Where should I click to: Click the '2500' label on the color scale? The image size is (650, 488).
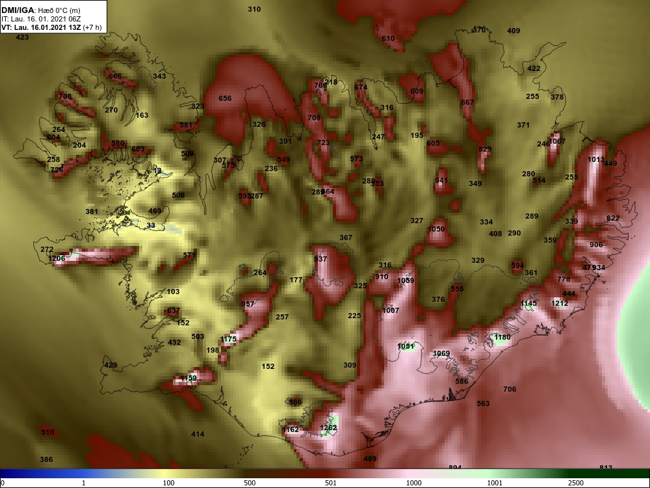[x=576, y=483]
